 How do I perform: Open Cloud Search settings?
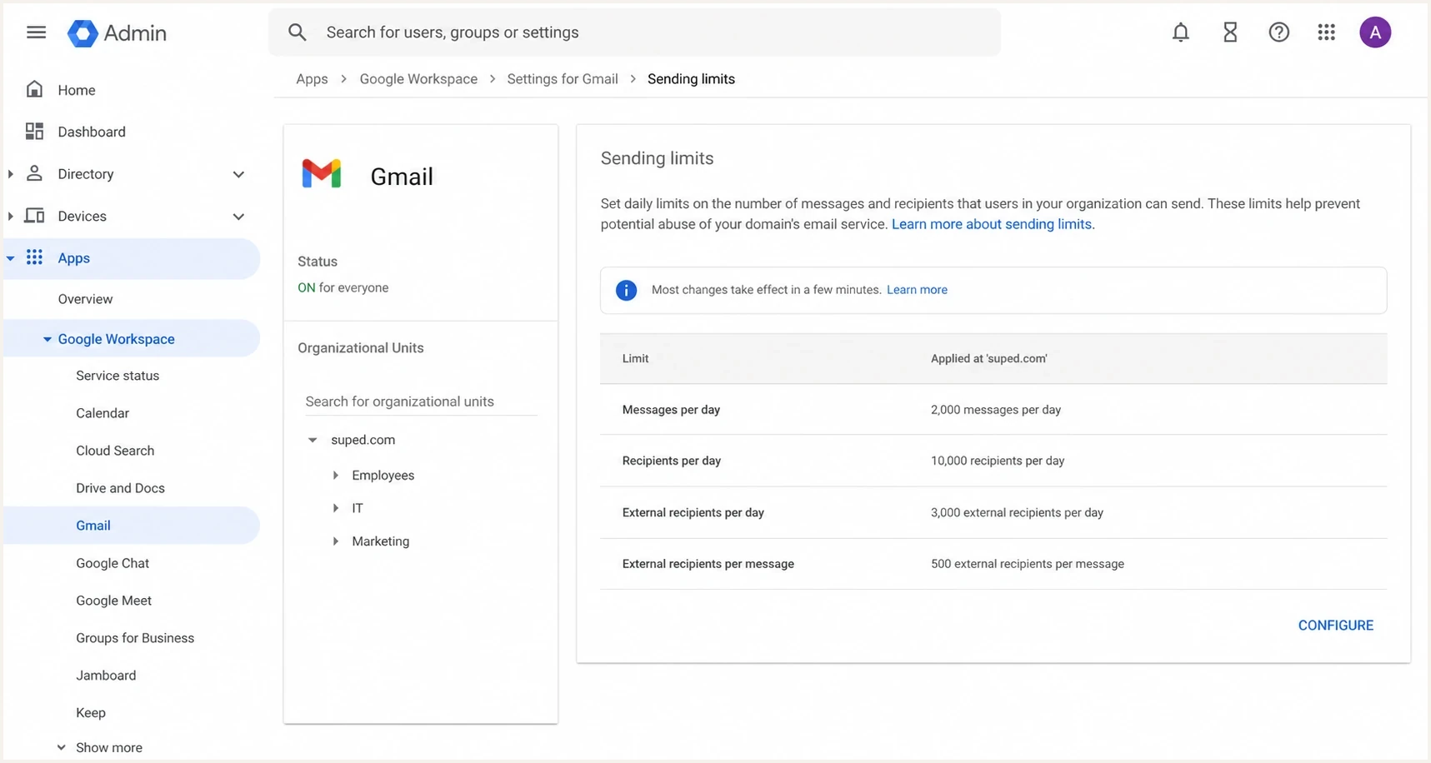coord(115,451)
